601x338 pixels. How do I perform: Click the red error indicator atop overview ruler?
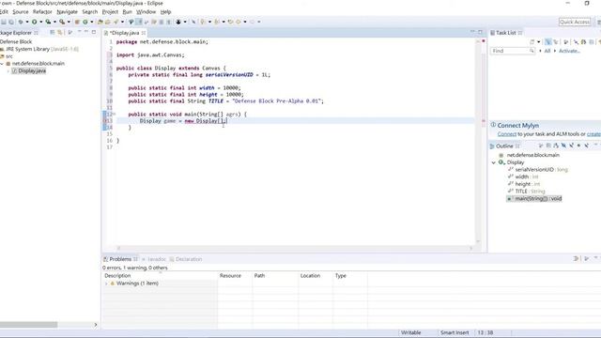click(x=484, y=40)
